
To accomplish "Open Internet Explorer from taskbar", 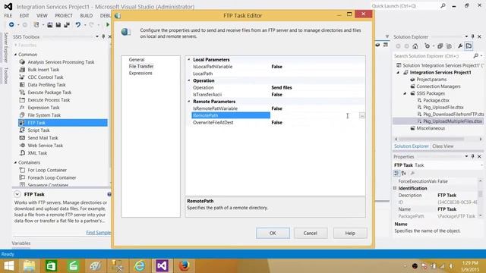I will point(140,266).
